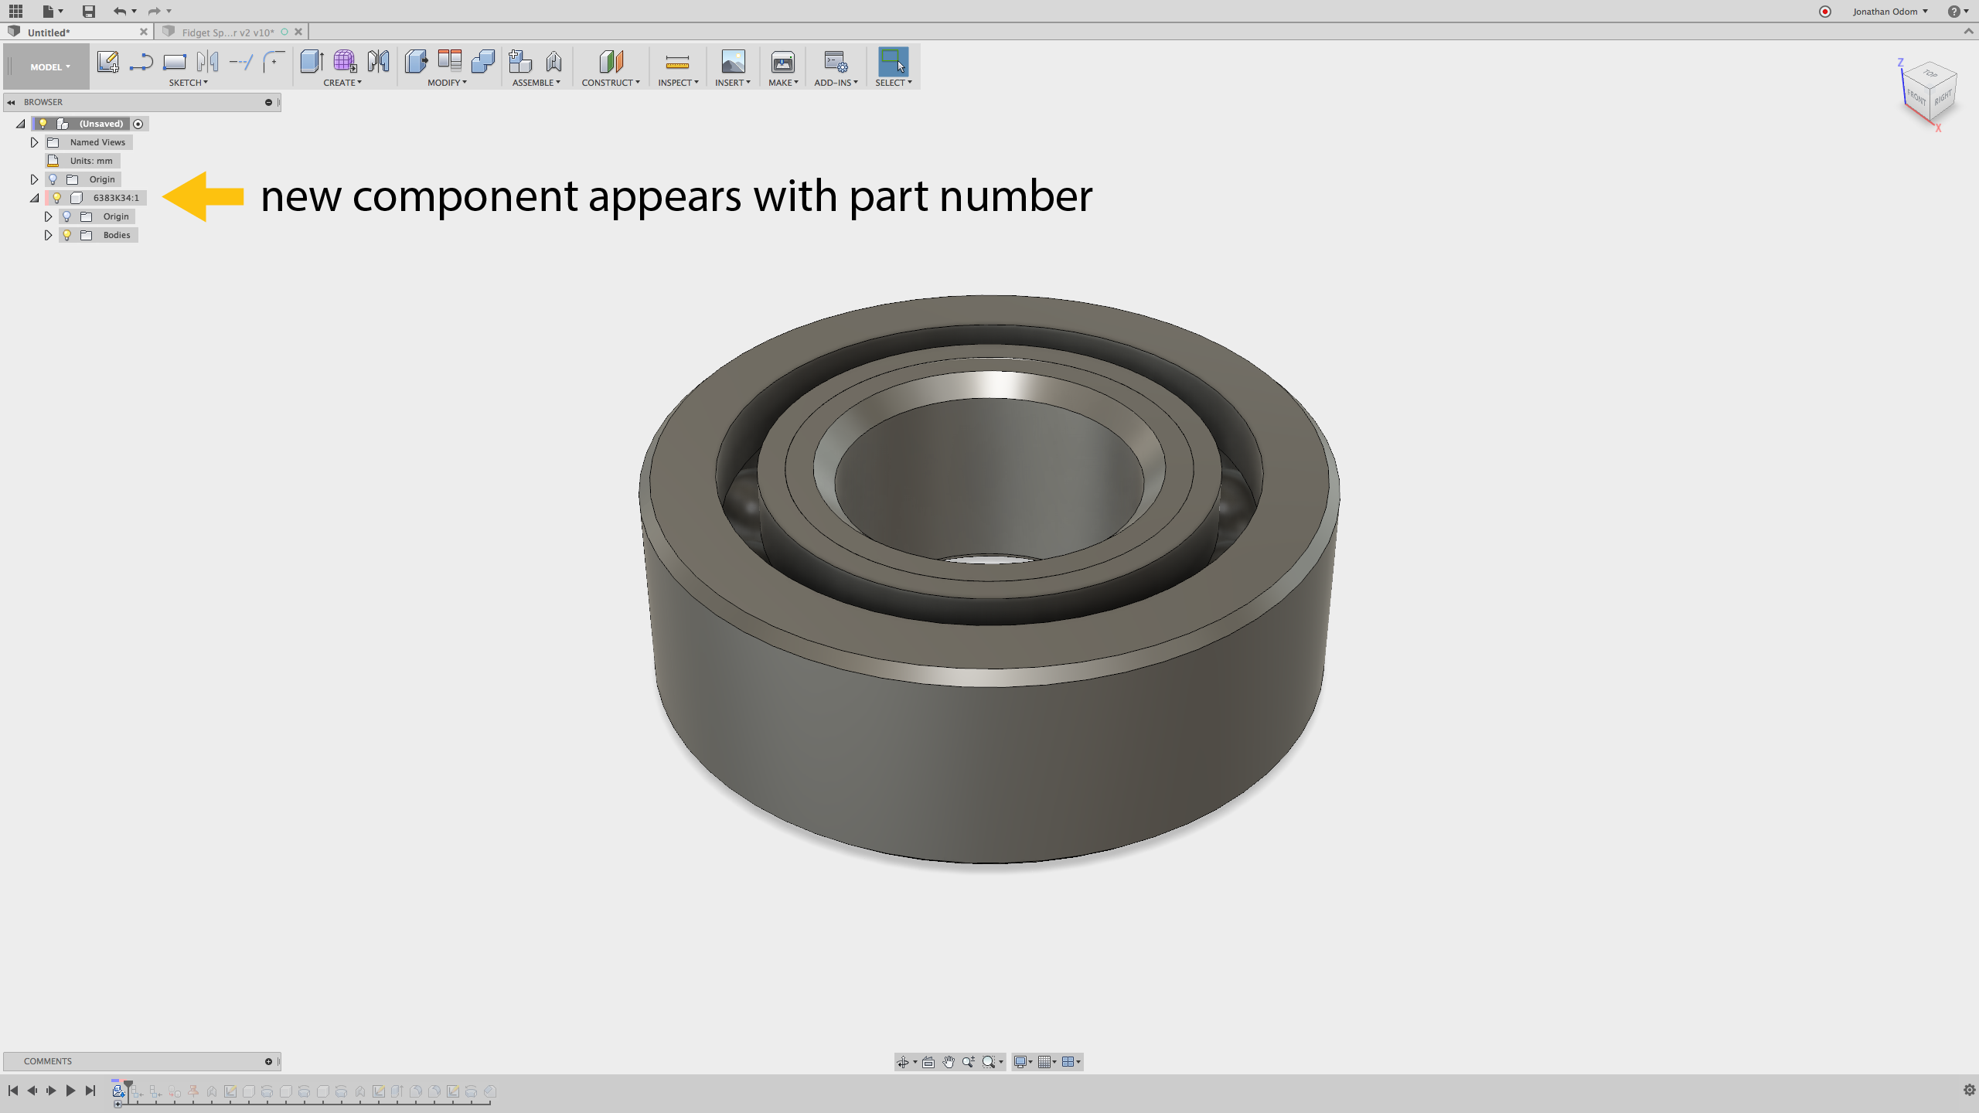1979x1113 pixels.
Task: Click the Create Sketch icon
Action: [x=107, y=62]
